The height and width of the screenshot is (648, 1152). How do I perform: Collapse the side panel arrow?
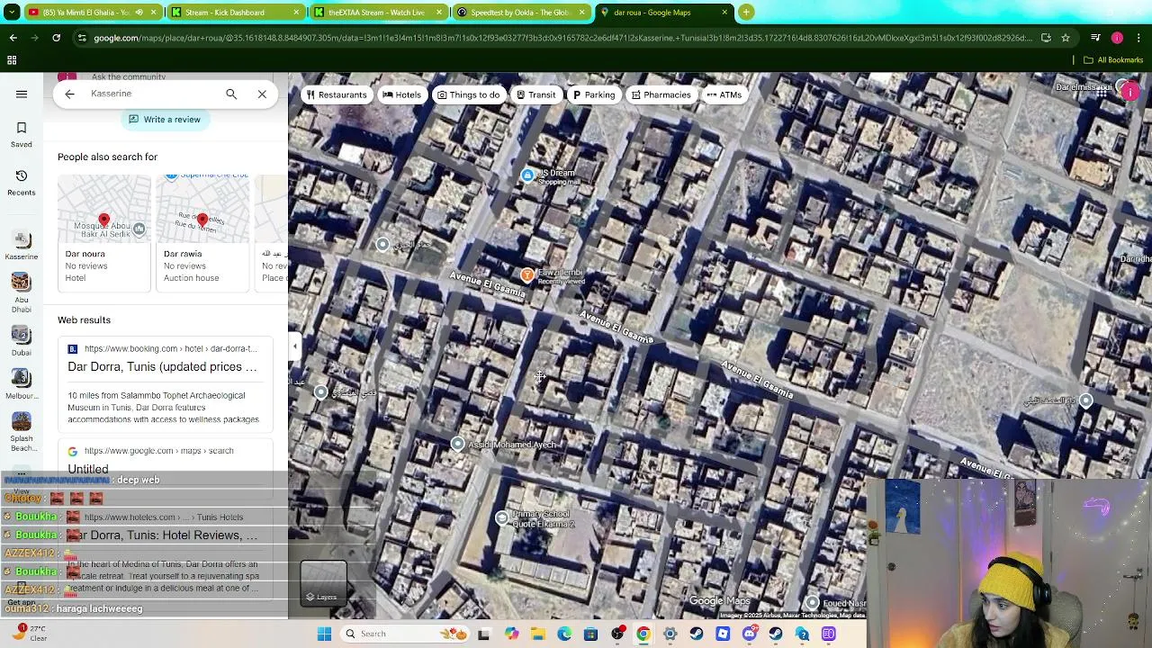click(x=294, y=346)
